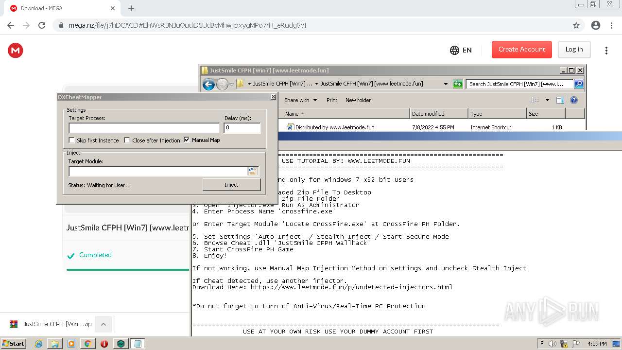Open MEGA three-dot menu
Viewport: 622px width, 350px height.
point(606,50)
